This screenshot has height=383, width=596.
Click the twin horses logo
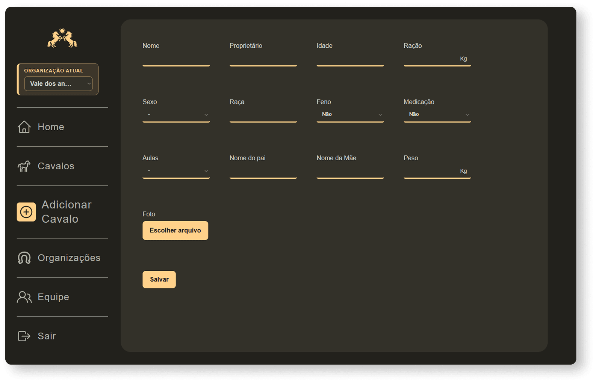pyautogui.click(x=62, y=38)
